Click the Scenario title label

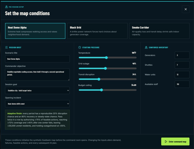click(x=11, y=53)
